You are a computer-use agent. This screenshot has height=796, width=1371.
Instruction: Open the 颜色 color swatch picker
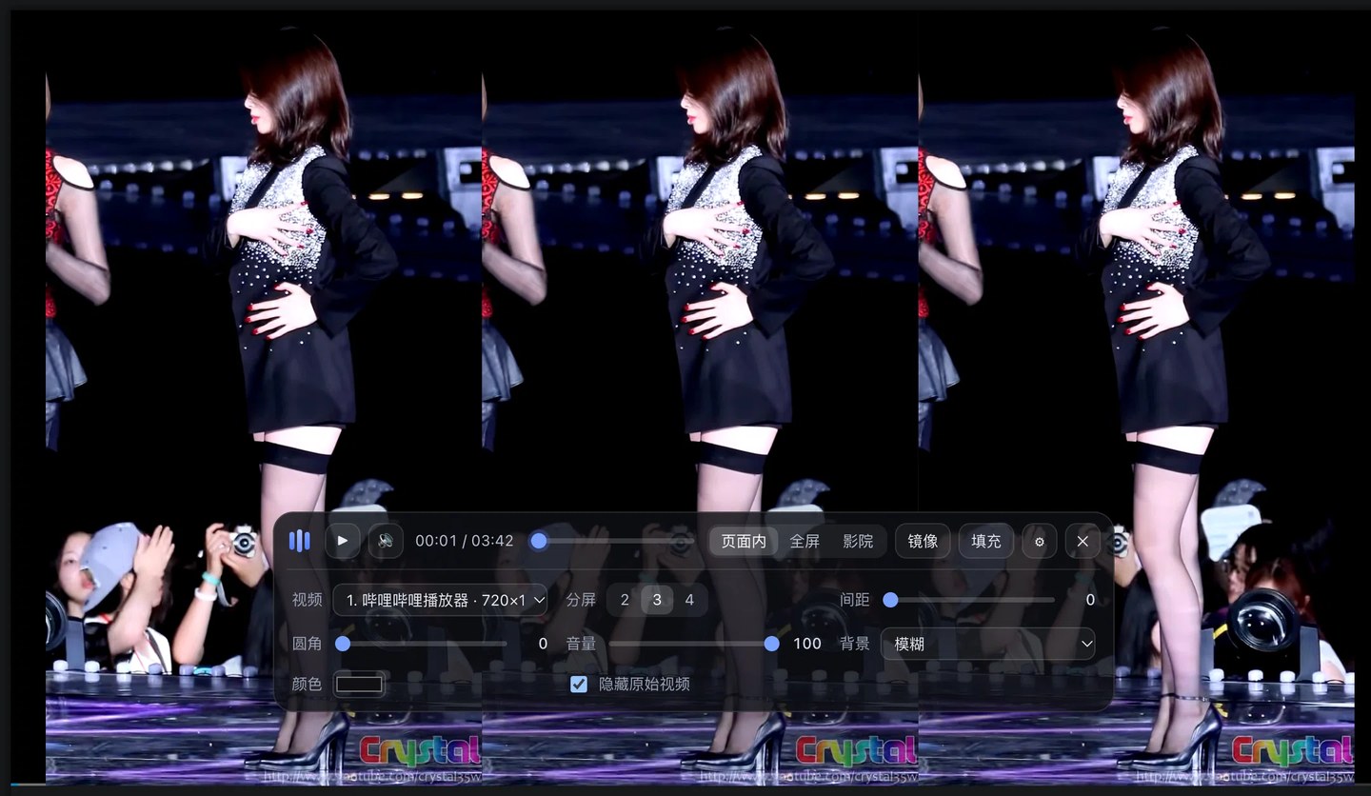[x=359, y=684]
